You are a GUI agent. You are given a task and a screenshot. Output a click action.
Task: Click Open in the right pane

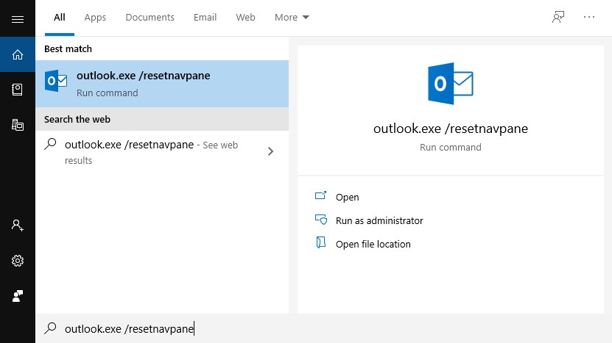347,197
